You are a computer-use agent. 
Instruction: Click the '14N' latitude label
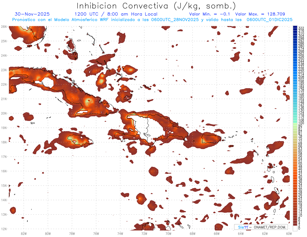tap(4, 200)
